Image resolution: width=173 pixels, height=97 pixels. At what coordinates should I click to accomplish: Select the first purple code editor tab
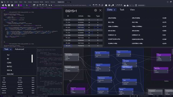click(x=4, y=8)
